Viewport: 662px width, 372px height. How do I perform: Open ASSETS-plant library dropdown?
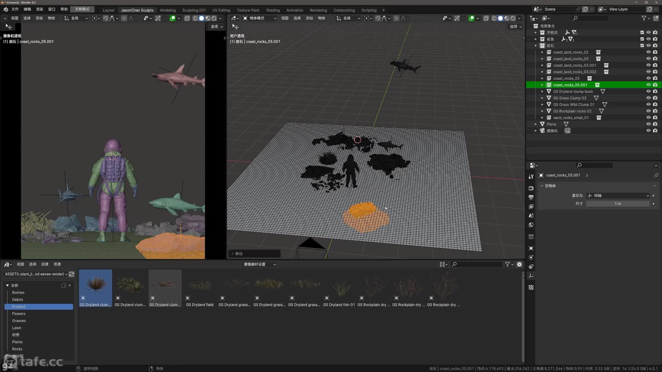(x=36, y=274)
